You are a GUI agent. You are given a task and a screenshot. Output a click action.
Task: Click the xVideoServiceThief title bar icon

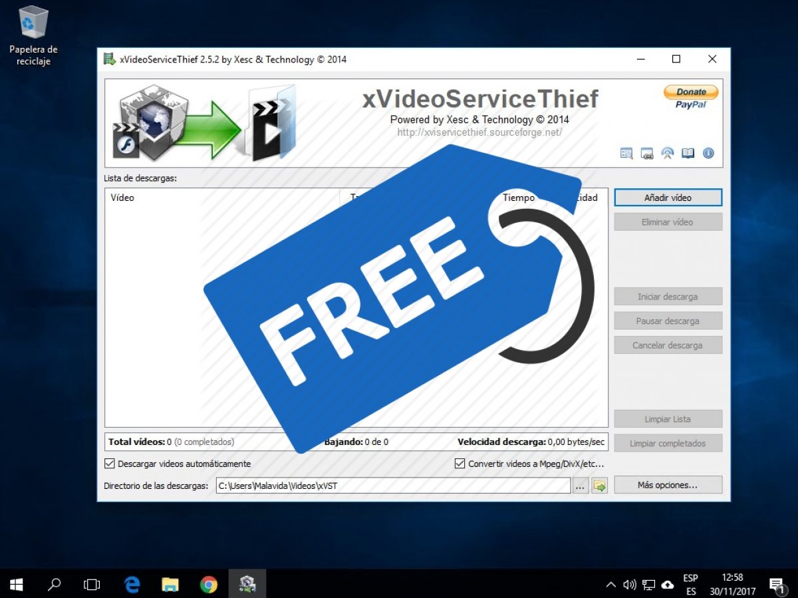(x=110, y=59)
